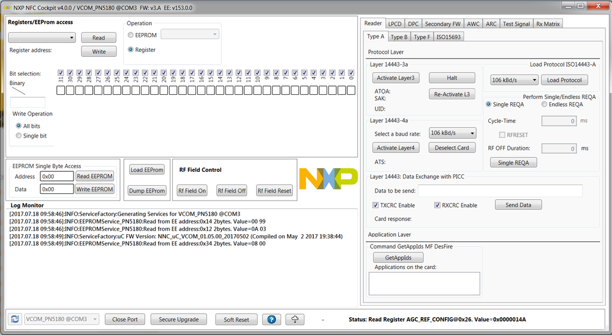Select the EEPROM operation radio button
The image size is (612, 335).
(130, 35)
